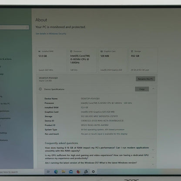
Task: Collapse the Device Specifications section
Action: [x=153, y=89]
